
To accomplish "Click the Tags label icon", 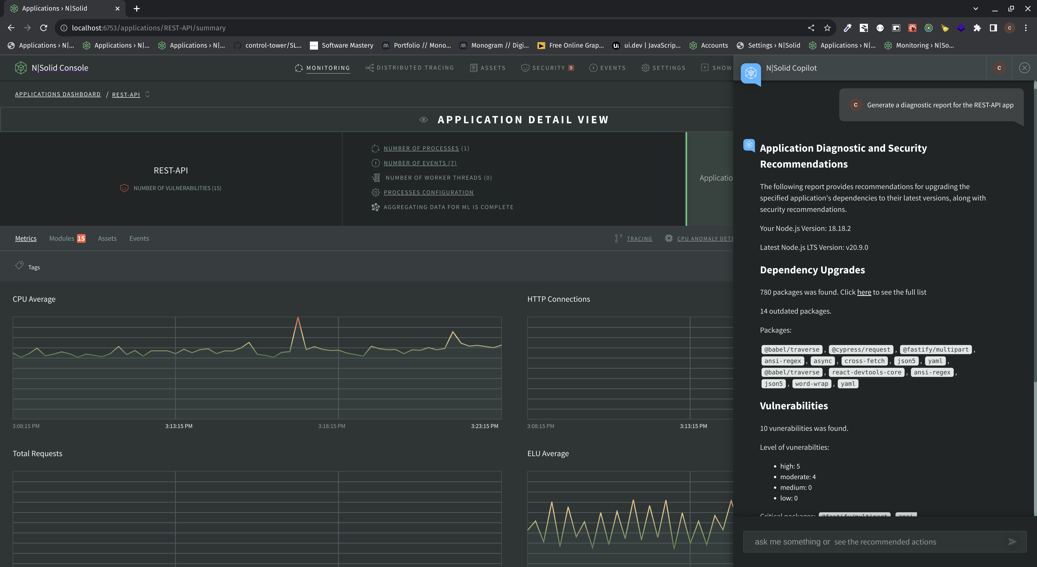I will (x=19, y=265).
